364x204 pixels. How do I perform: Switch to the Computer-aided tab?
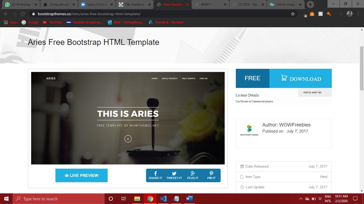tap(59, 5)
